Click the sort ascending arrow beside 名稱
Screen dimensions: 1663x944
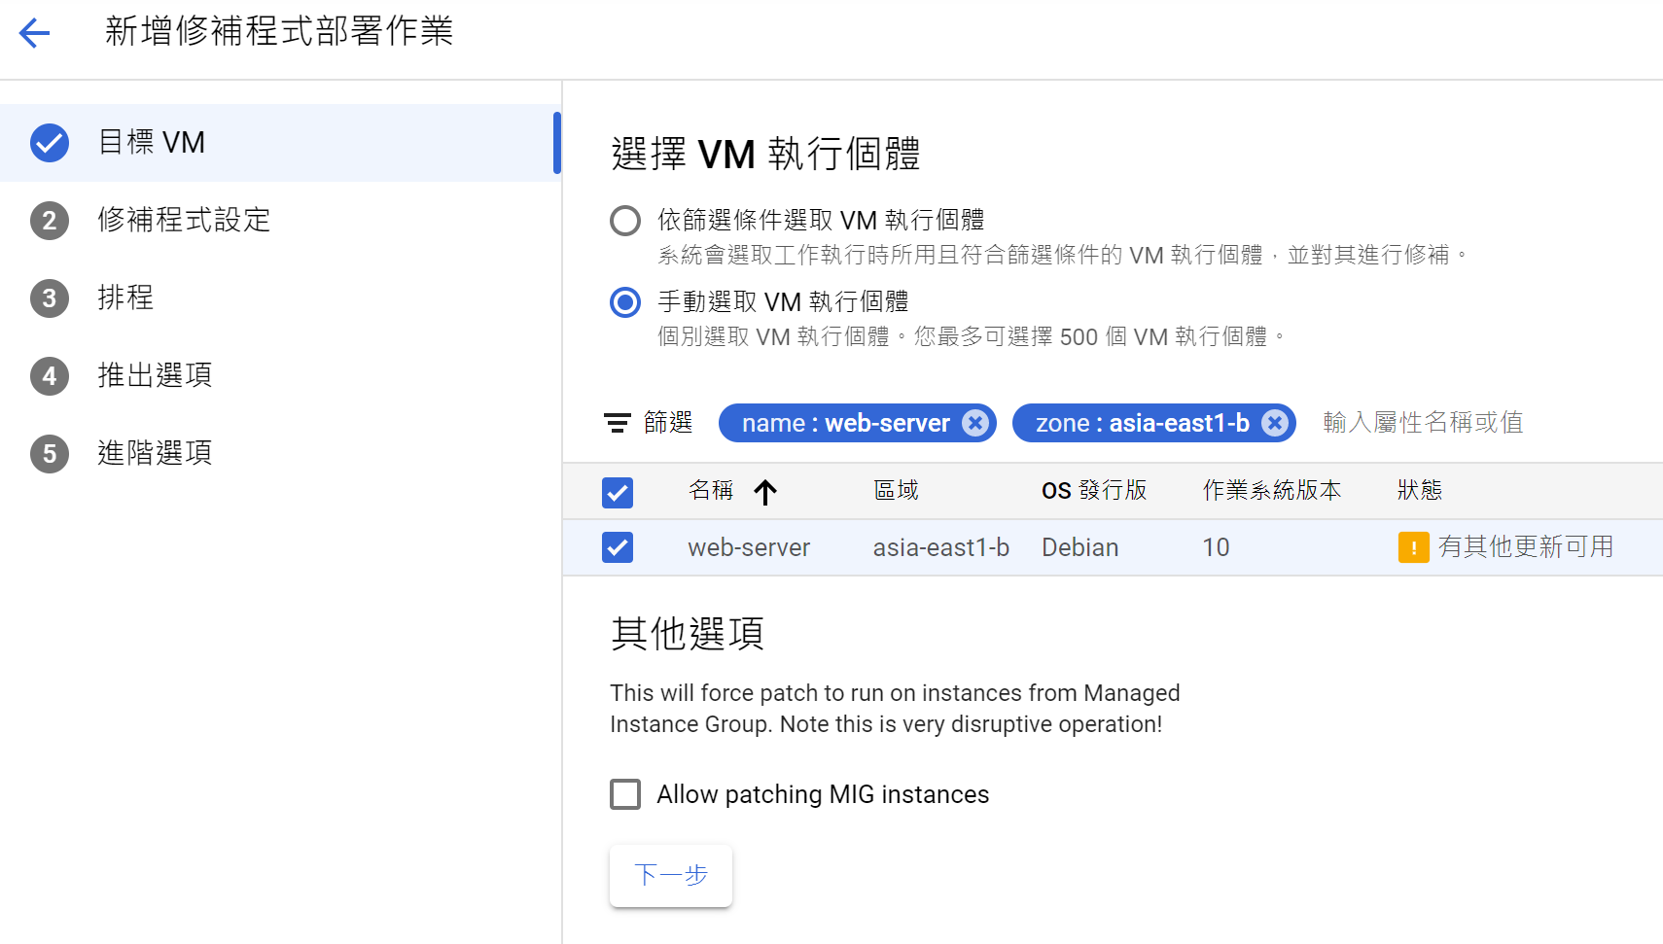pos(765,492)
